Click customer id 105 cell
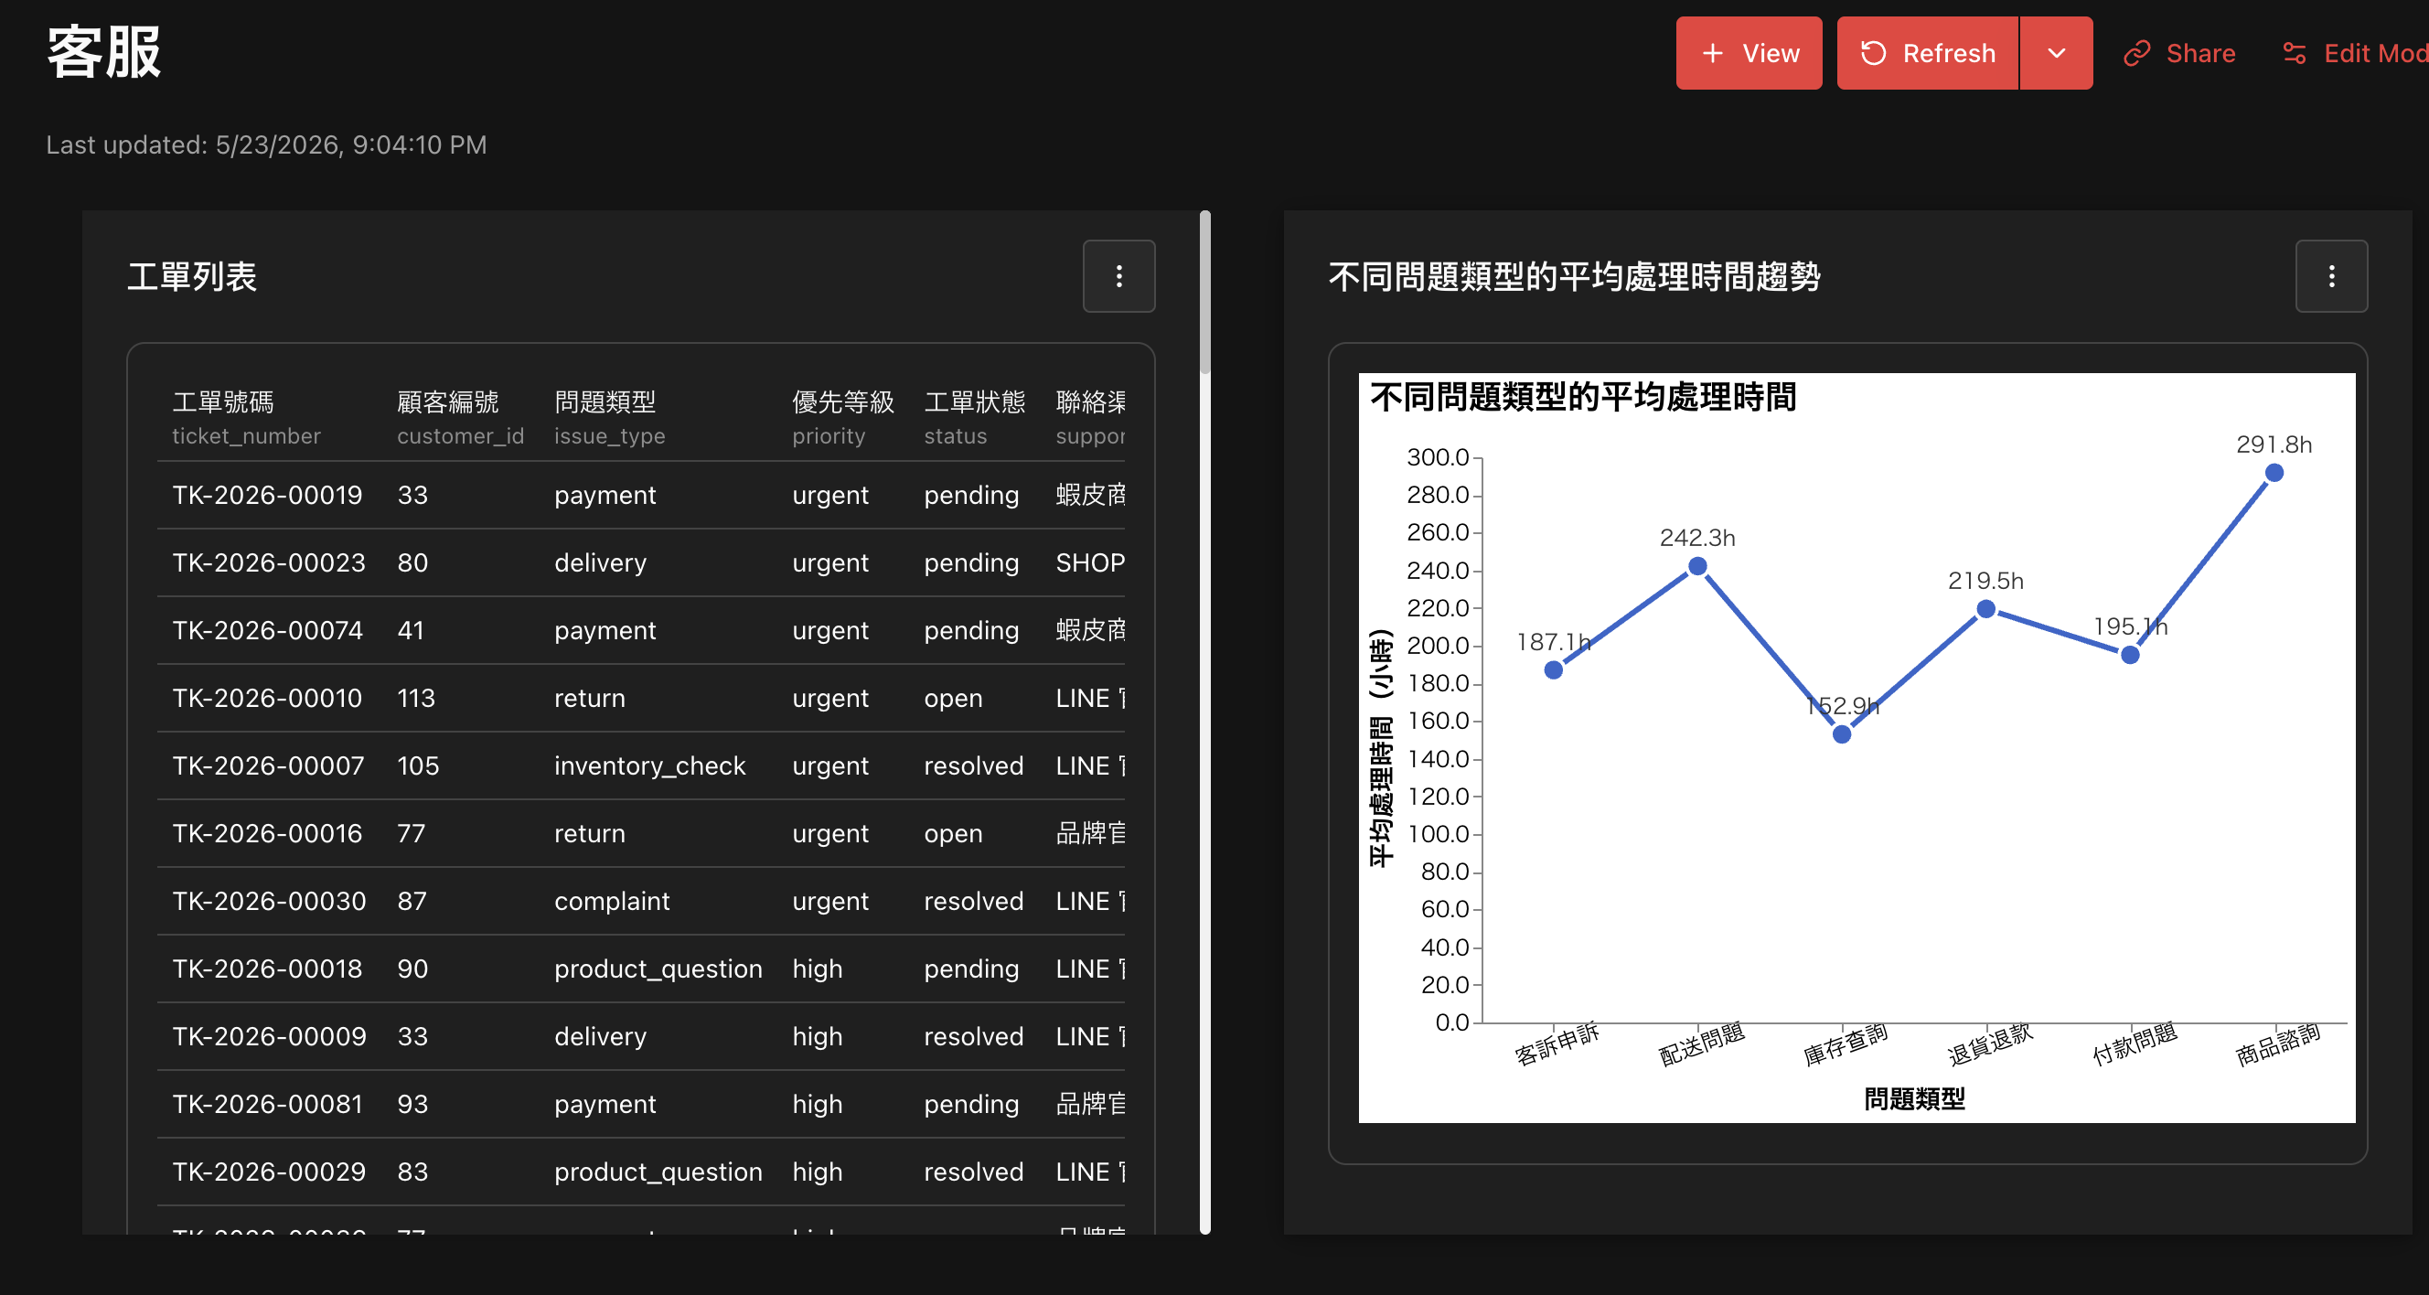Screen dimensions: 2429x1295 pyautogui.click(x=418, y=765)
